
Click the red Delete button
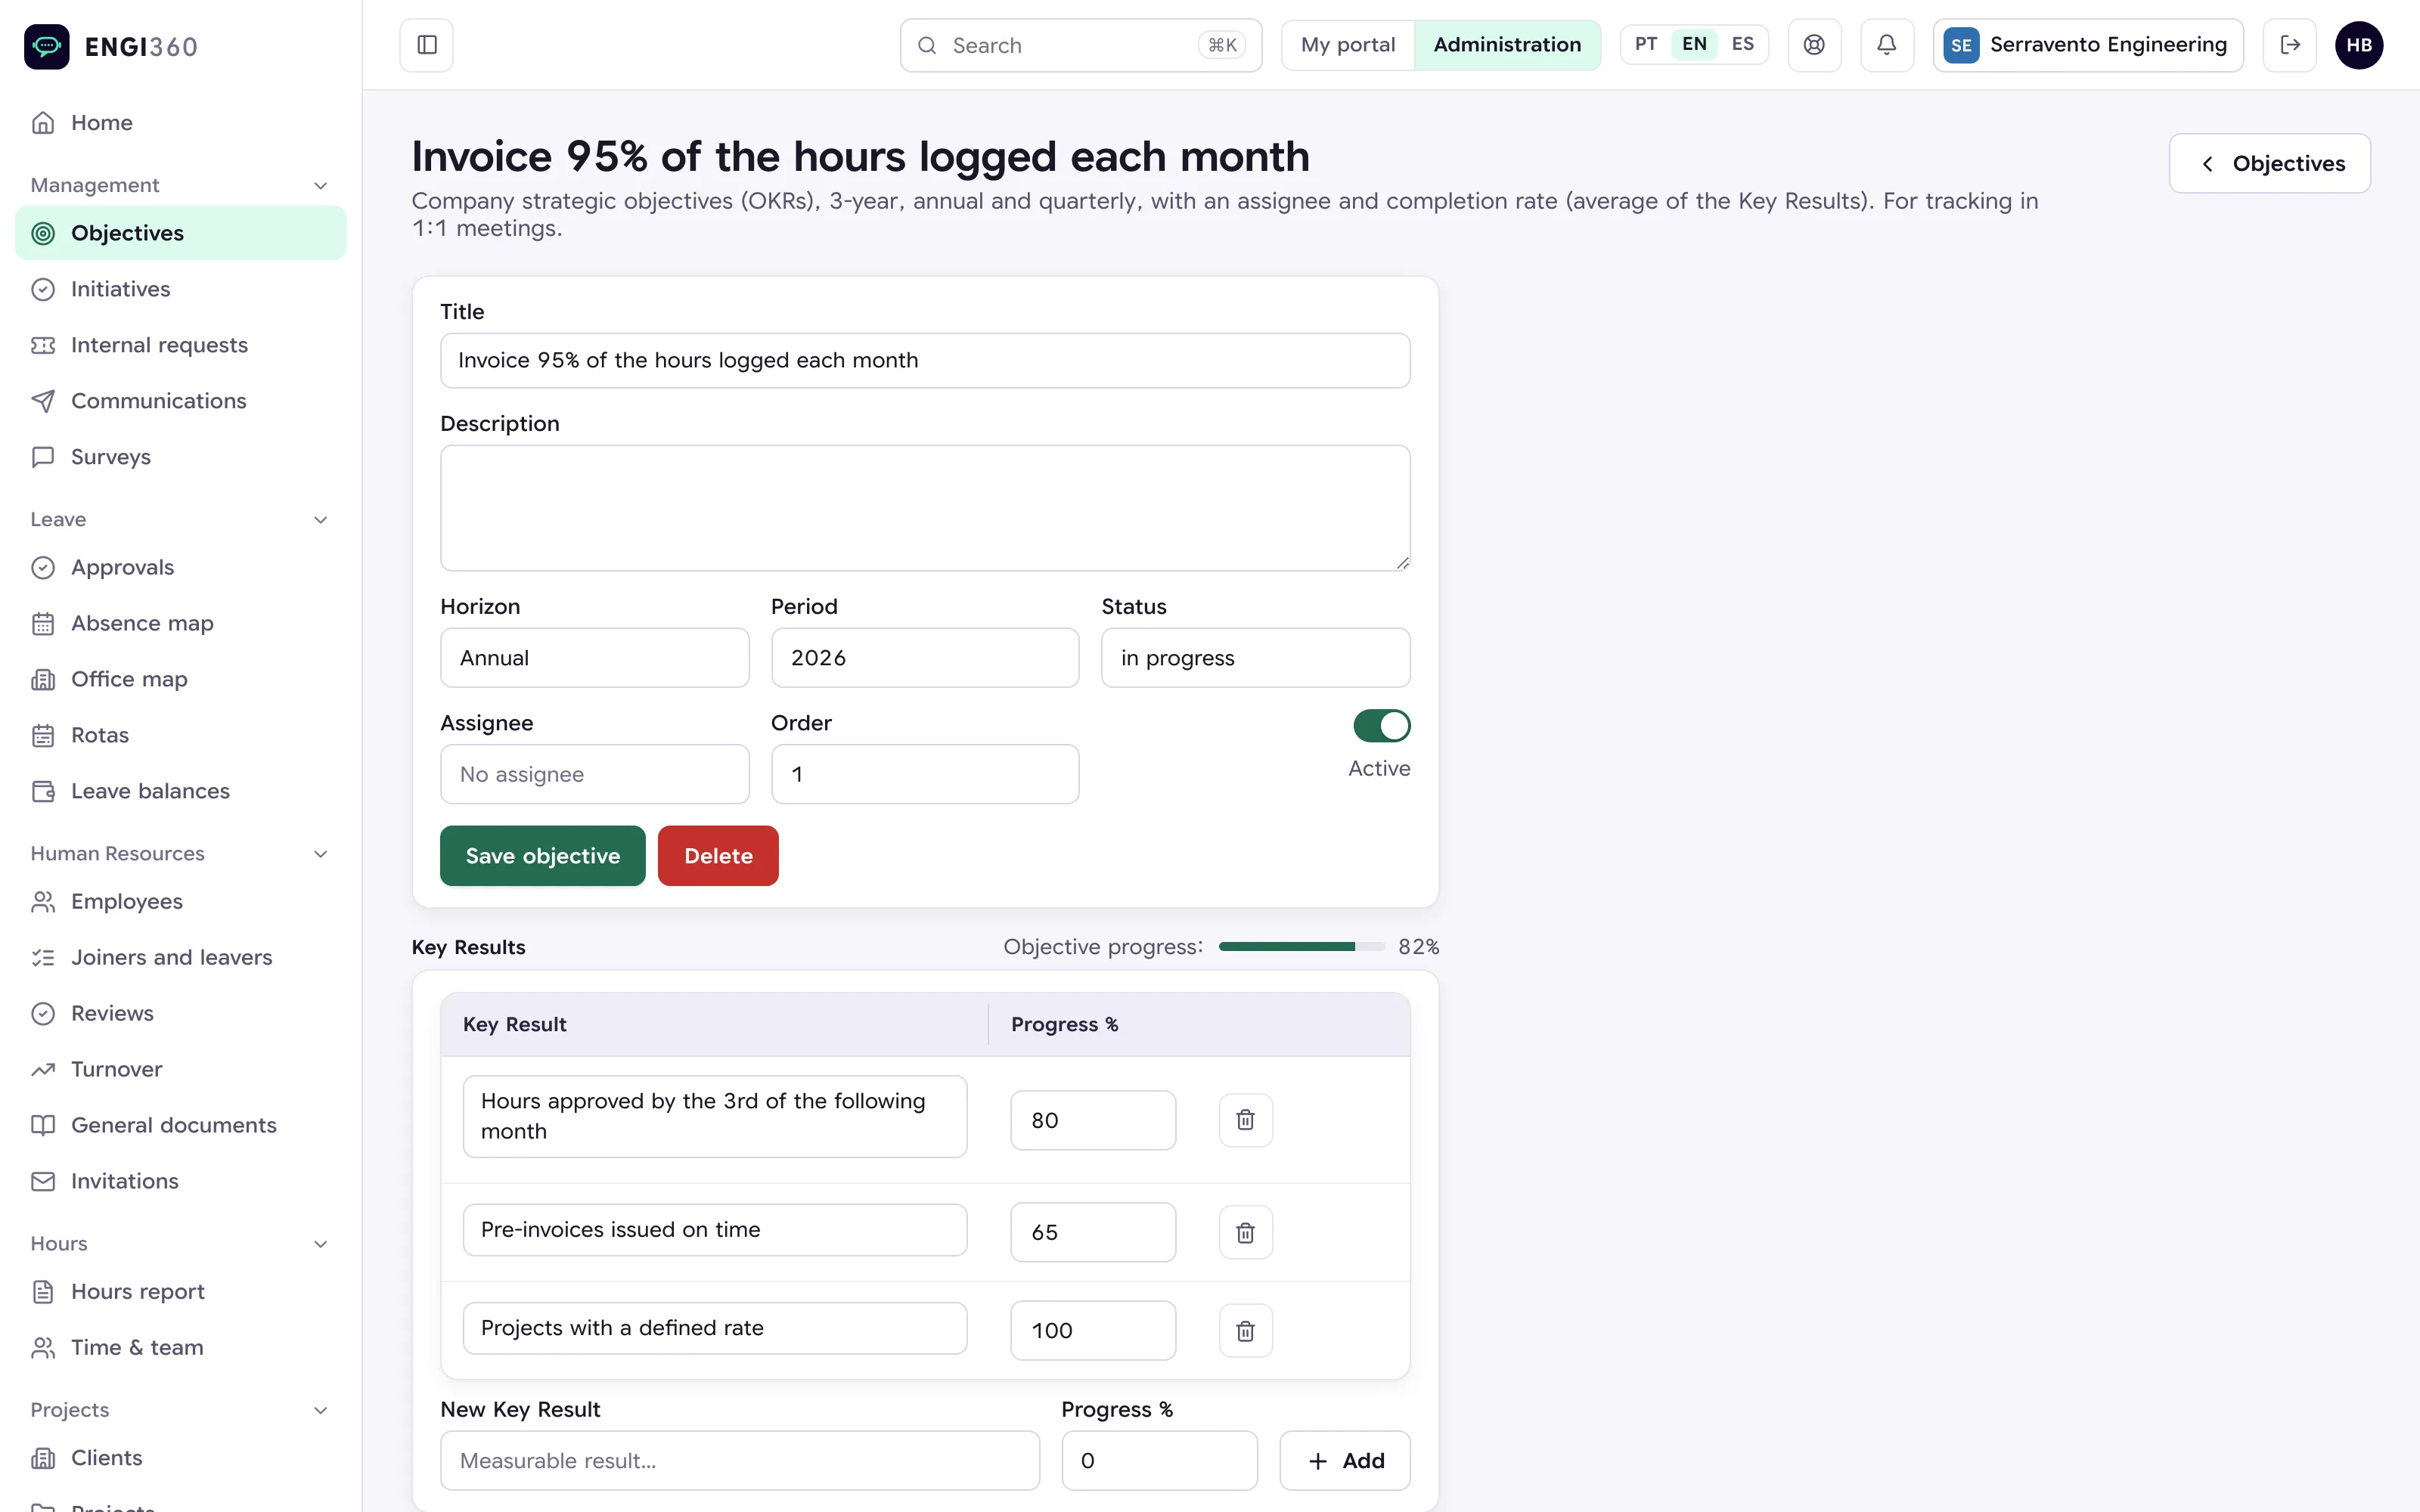[718, 856]
